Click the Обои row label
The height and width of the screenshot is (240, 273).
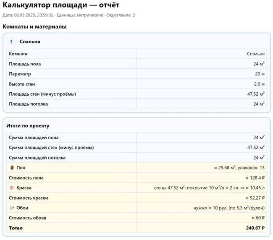(x=22, y=208)
